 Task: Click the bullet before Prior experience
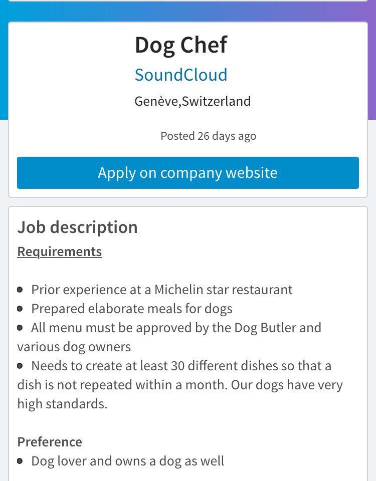coord(20,290)
